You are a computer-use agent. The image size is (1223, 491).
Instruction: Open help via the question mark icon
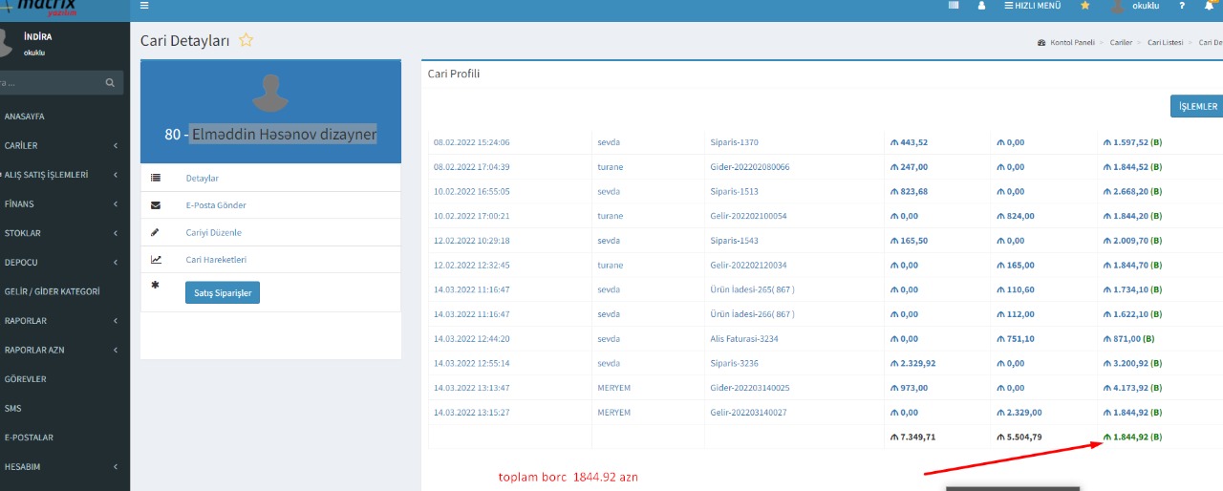click(x=1182, y=6)
